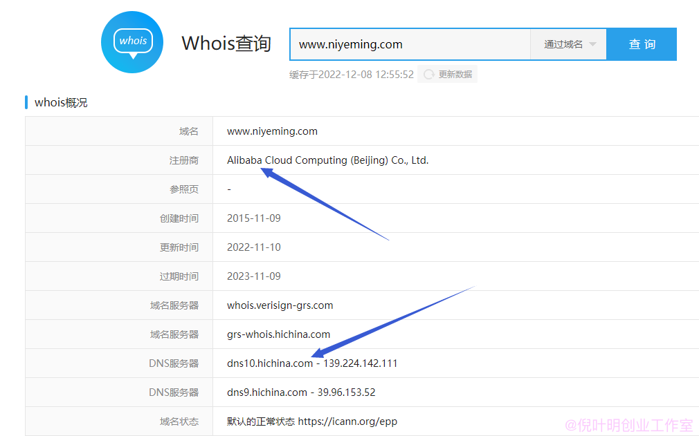Click the 域名状态 row label
The width and height of the screenshot is (699, 436).
(179, 421)
